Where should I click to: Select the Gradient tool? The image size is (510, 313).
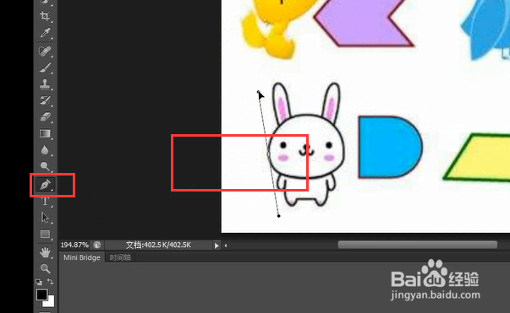[45, 133]
